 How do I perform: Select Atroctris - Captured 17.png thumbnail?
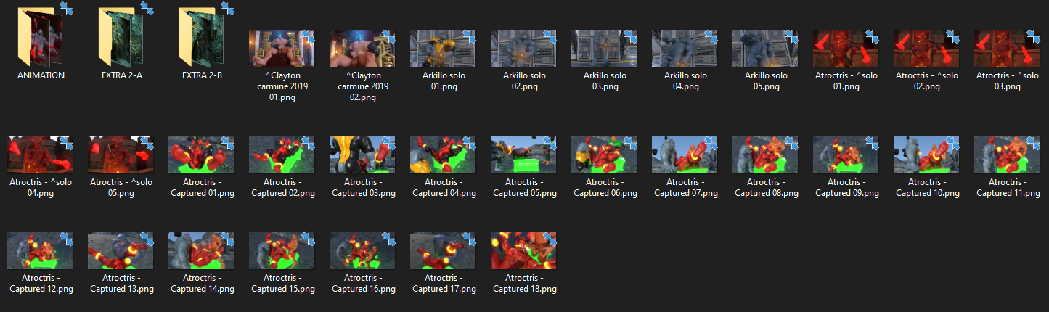coord(443,250)
